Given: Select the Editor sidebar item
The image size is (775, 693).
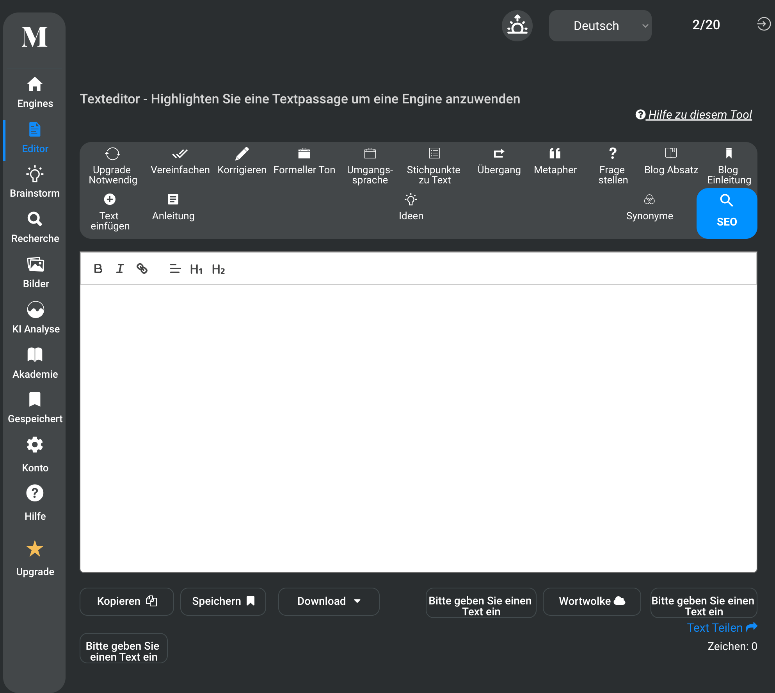Looking at the screenshot, I should point(35,138).
